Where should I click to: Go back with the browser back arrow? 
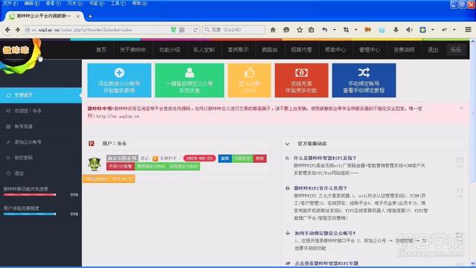[7, 30]
